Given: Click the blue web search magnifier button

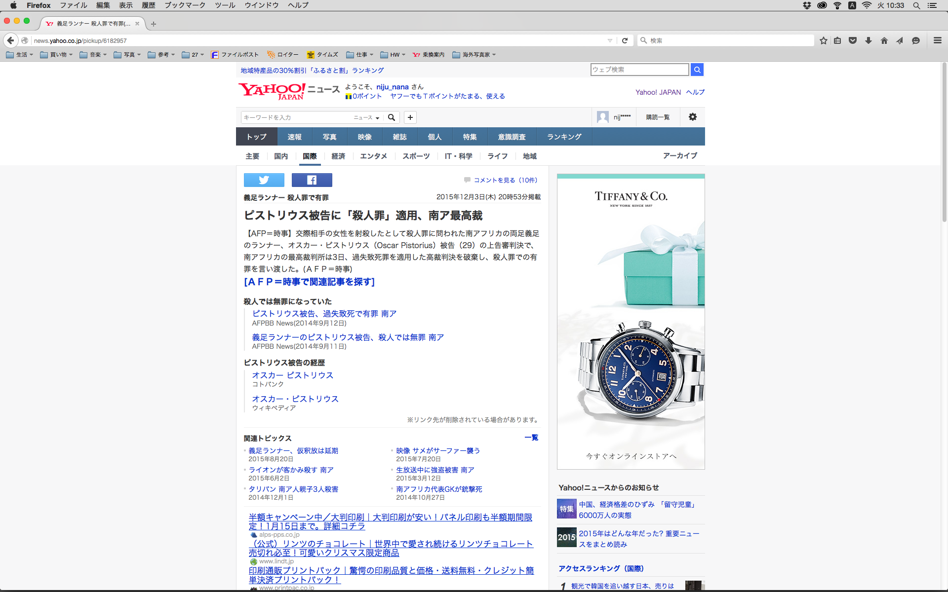Looking at the screenshot, I should (x=697, y=70).
